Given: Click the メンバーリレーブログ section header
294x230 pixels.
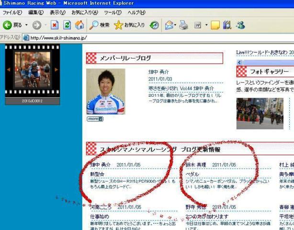Looking at the screenshot, I should tap(155, 58).
